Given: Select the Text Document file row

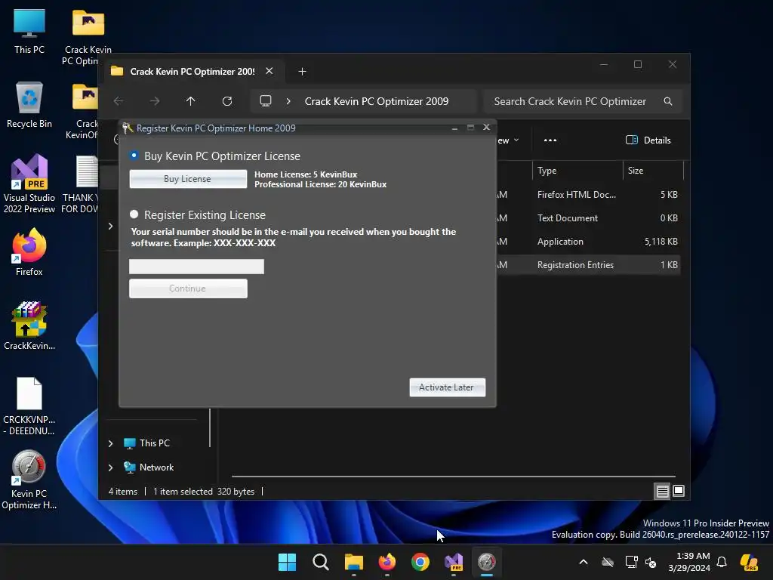Looking at the screenshot, I should (x=589, y=218).
